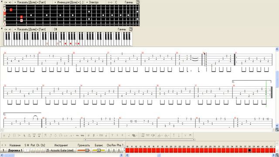
Task: Click track table scrollbar right arrow
Action: click(x=121, y=155)
